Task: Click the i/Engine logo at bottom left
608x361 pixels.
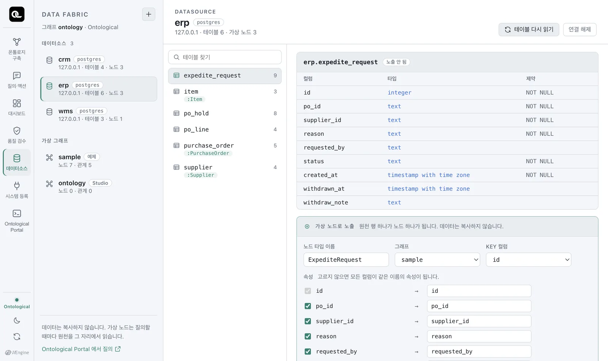Action: coord(17,353)
